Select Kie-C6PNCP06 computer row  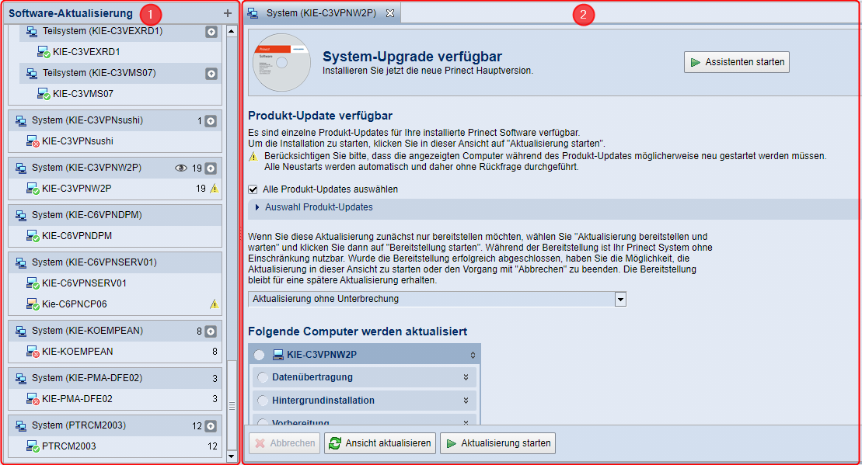pyautogui.click(x=115, y=304)
